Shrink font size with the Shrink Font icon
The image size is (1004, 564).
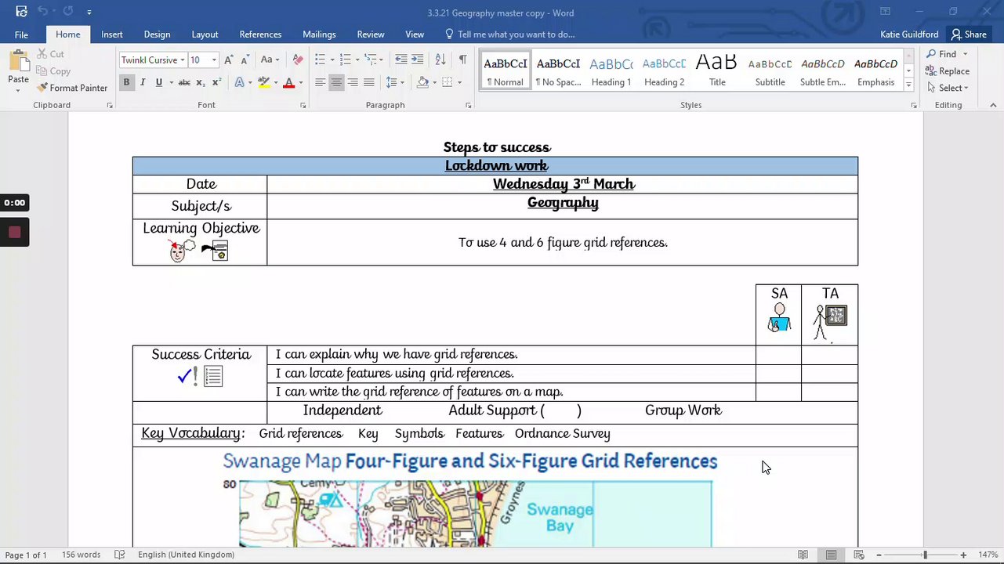[x=245, y=60]
